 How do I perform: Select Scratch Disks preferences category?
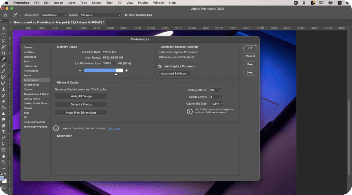point(32,85)
